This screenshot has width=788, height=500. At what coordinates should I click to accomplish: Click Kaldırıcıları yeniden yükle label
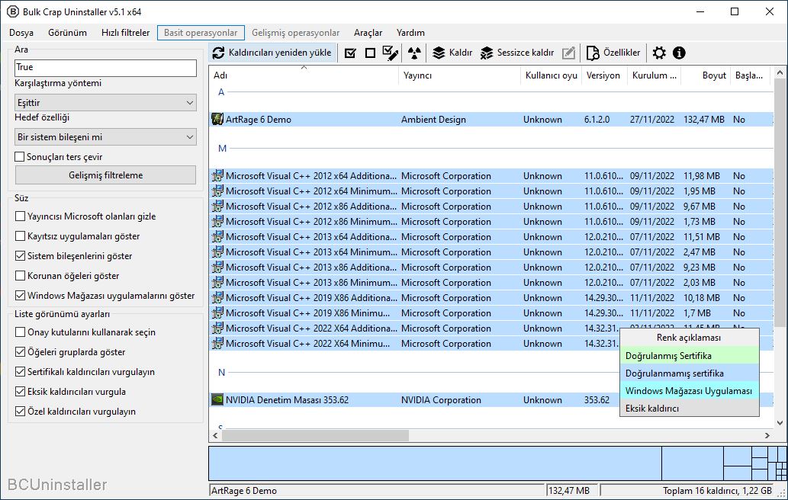pos(280,53)
